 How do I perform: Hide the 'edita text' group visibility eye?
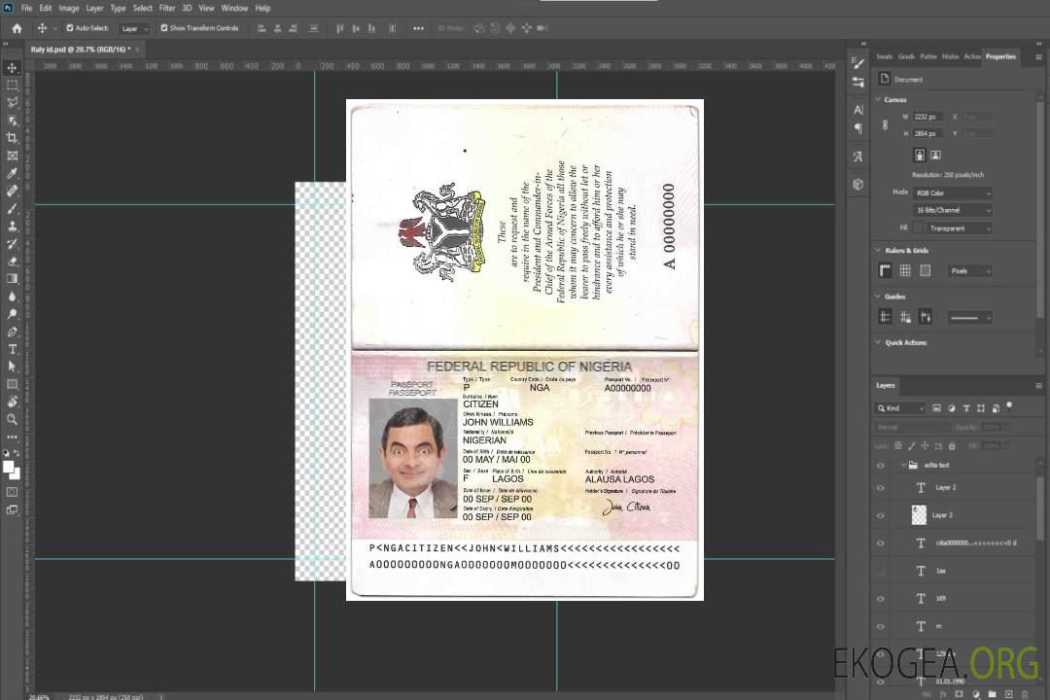pos(881,466)
